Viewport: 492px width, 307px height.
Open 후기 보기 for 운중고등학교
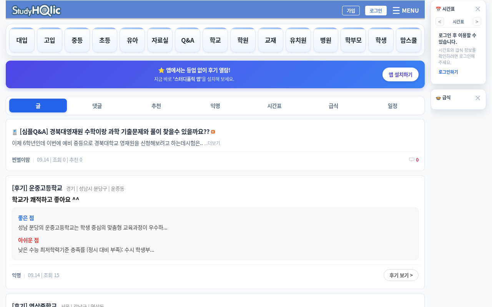point(401,275)
